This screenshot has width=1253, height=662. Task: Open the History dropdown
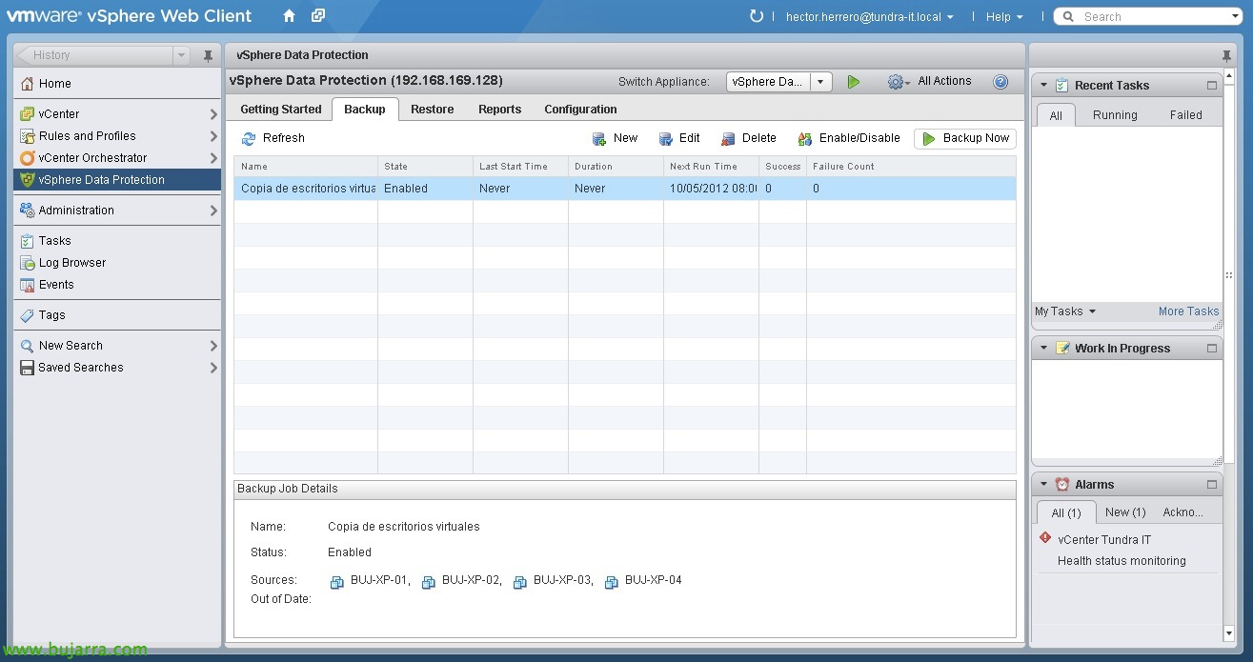[x=181, y=55]
